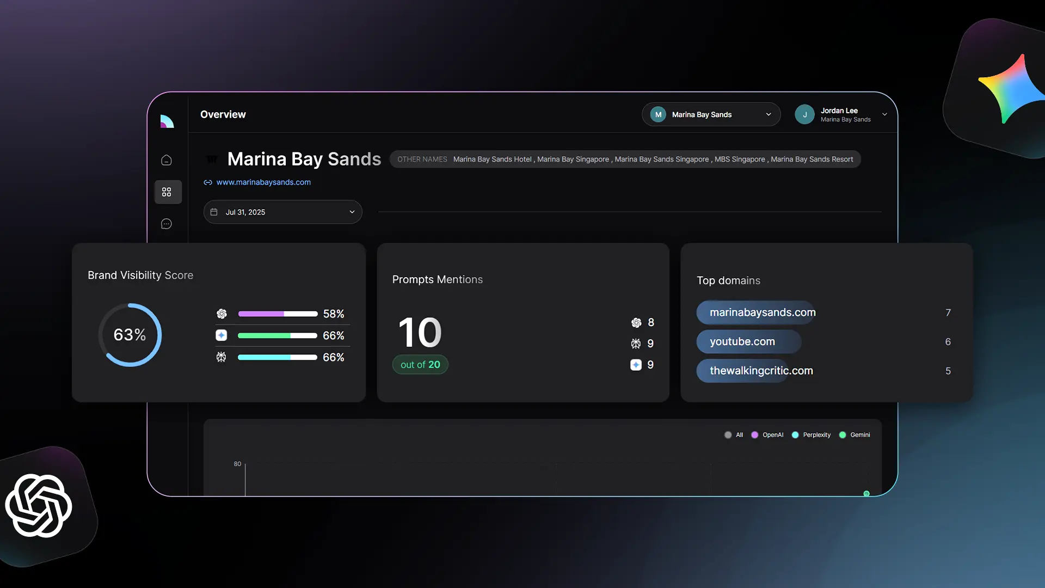Click the Gemini icon beside 66% score
This screenshot has height=588, width=1045.
(222, 335)
